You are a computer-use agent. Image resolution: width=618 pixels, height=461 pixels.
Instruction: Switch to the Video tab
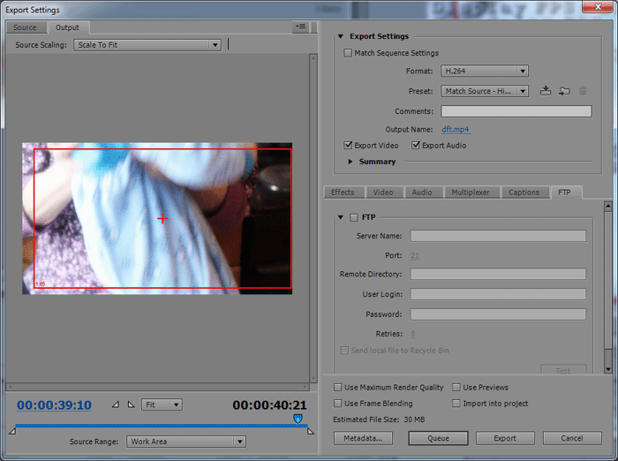383,193
